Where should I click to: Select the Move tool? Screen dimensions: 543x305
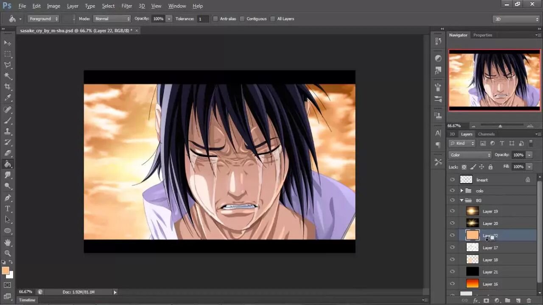click(8, 43)
